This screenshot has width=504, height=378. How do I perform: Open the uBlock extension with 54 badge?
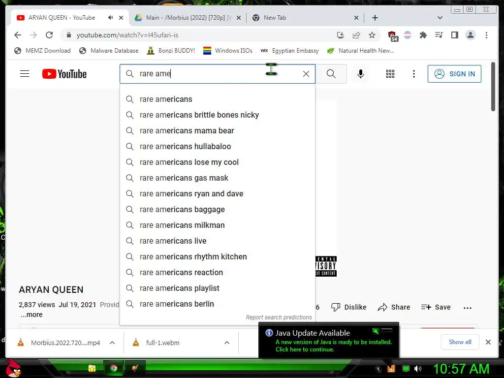point(392,36)
